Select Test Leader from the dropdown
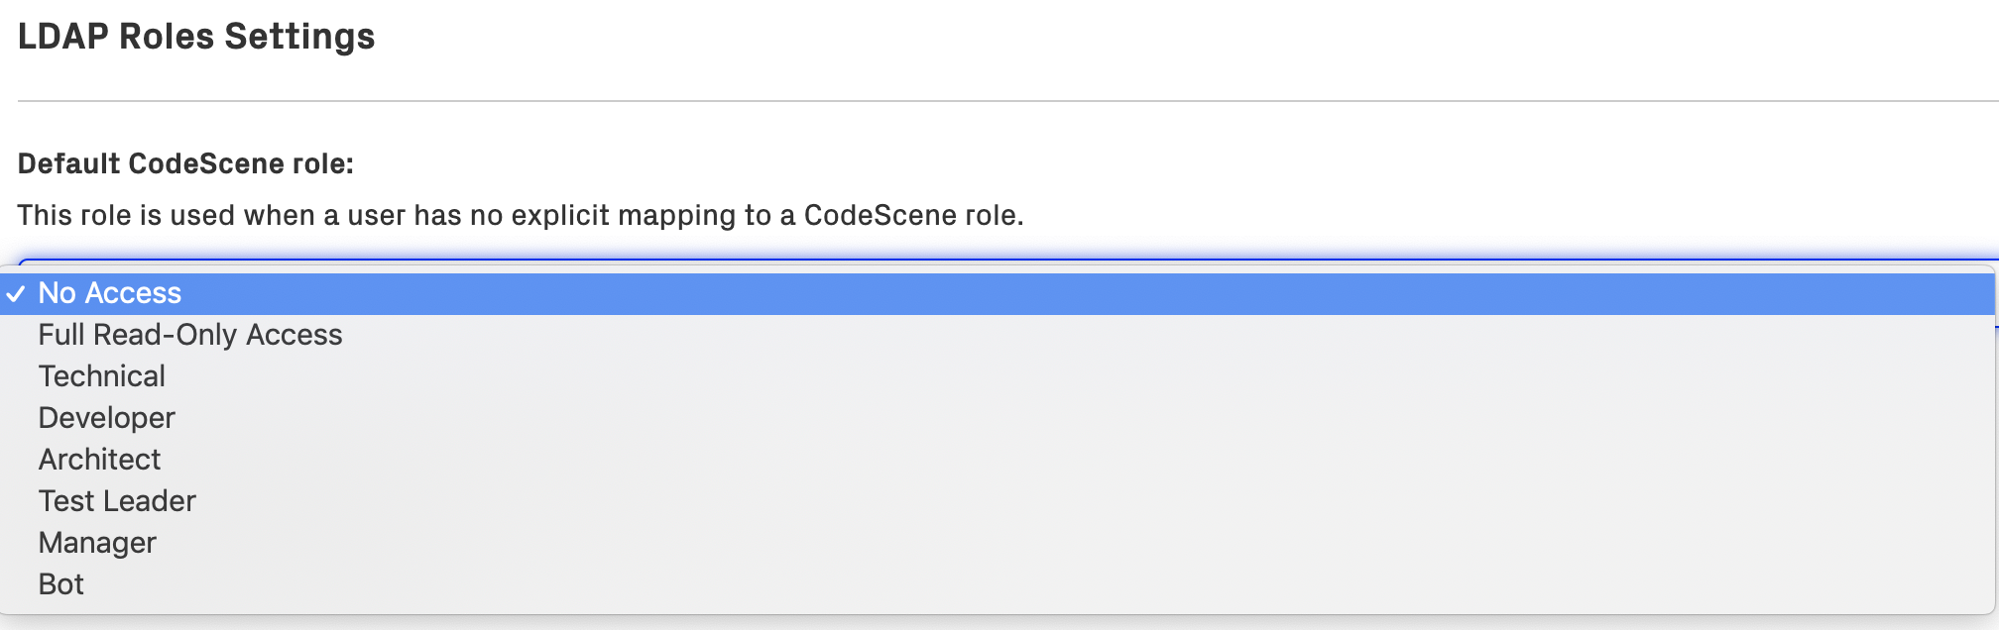 pos(117,502)
